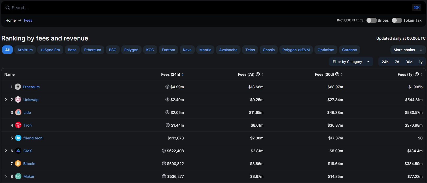Click the Bitcoin logo icon

(x=18, y=163)
